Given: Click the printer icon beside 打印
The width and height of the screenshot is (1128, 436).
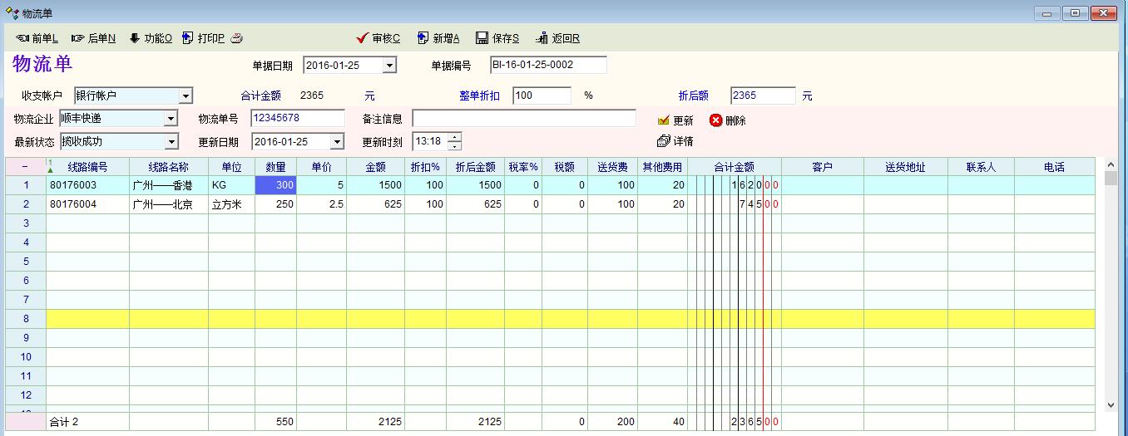Looking at the screenshot, I should 236,38.
